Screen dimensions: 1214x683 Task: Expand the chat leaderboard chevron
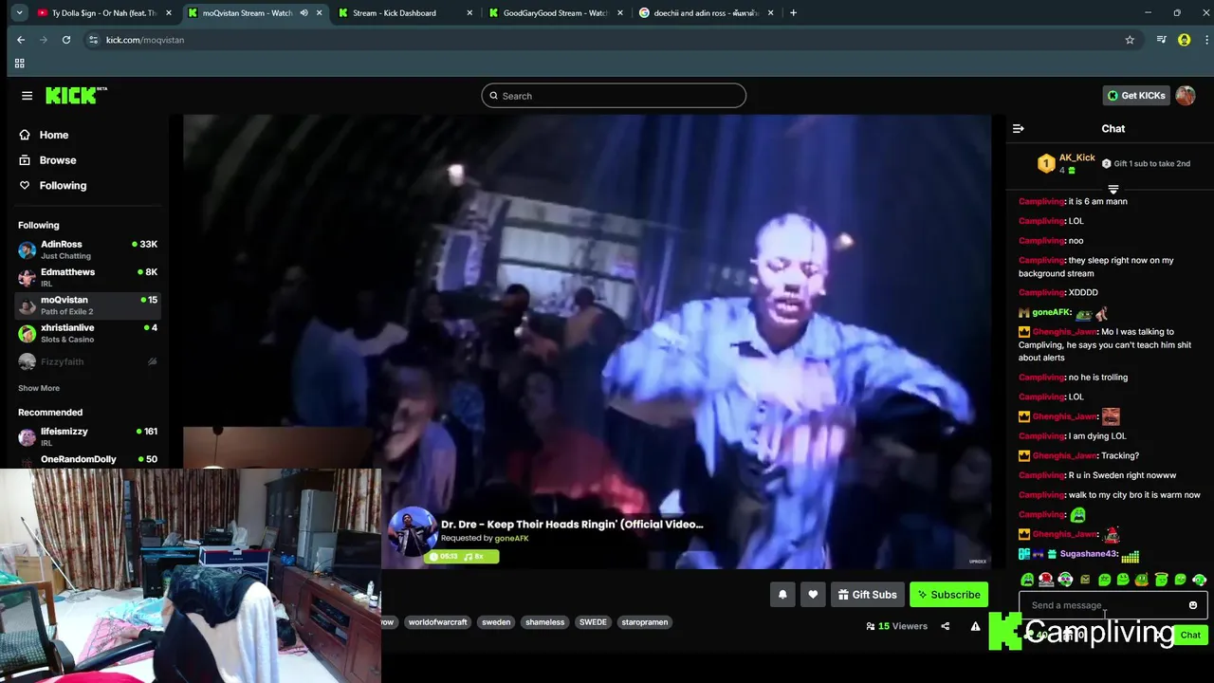(x=1113, y=189)
